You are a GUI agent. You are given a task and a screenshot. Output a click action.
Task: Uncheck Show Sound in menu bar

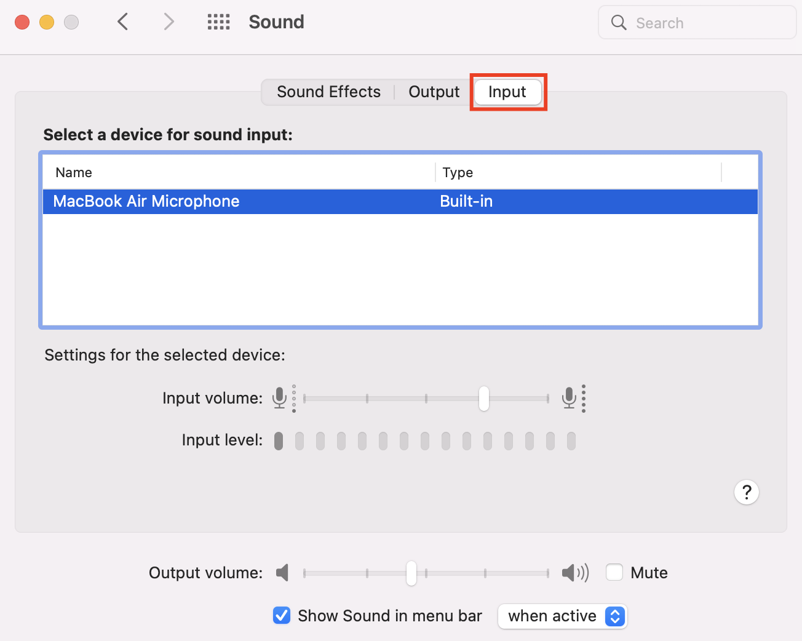pyautogui.click(x=282, y=615)
